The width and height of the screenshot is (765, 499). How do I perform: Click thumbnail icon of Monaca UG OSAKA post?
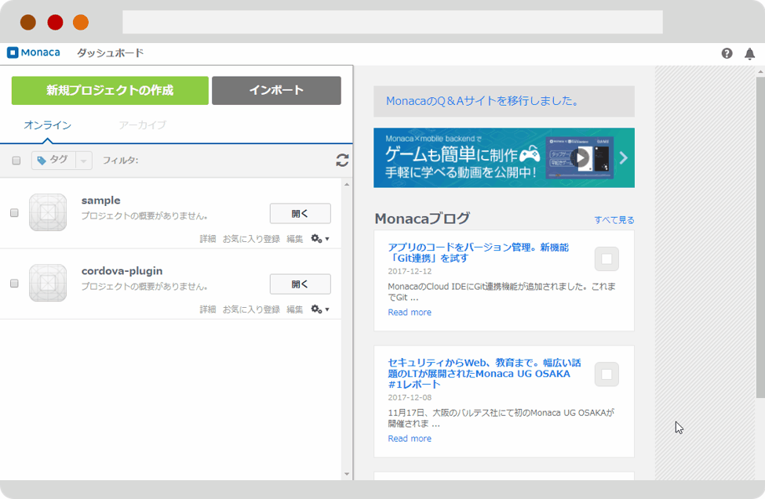pyautogui.click(x=607, y=374)
